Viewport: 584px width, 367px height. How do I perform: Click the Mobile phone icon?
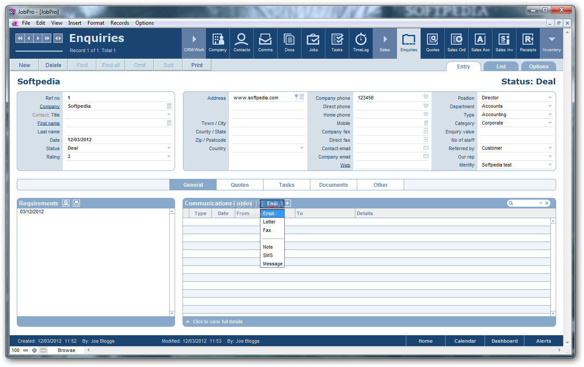(x=426, y=123)
